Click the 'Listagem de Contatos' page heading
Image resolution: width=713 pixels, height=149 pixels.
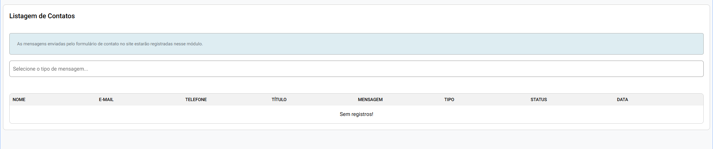(x=42, y=16)
